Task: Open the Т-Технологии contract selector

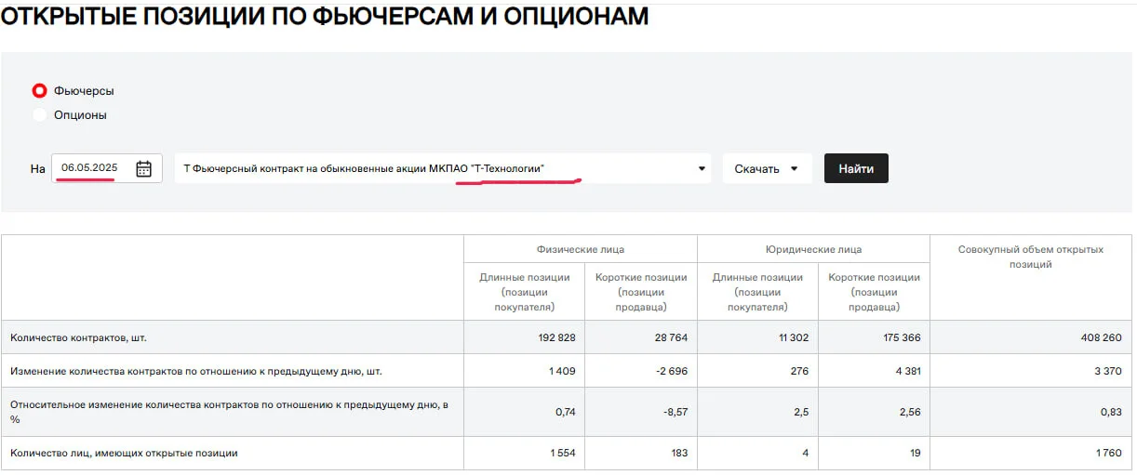Action: 443,168
